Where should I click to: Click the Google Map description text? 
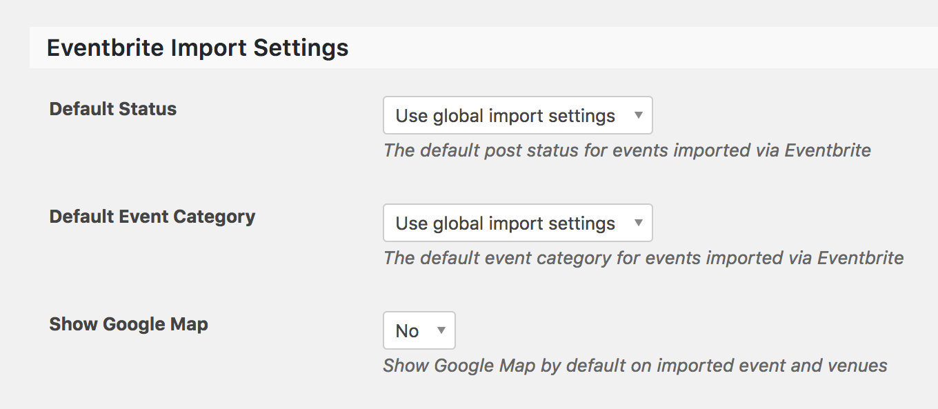[x=635, y=366]
